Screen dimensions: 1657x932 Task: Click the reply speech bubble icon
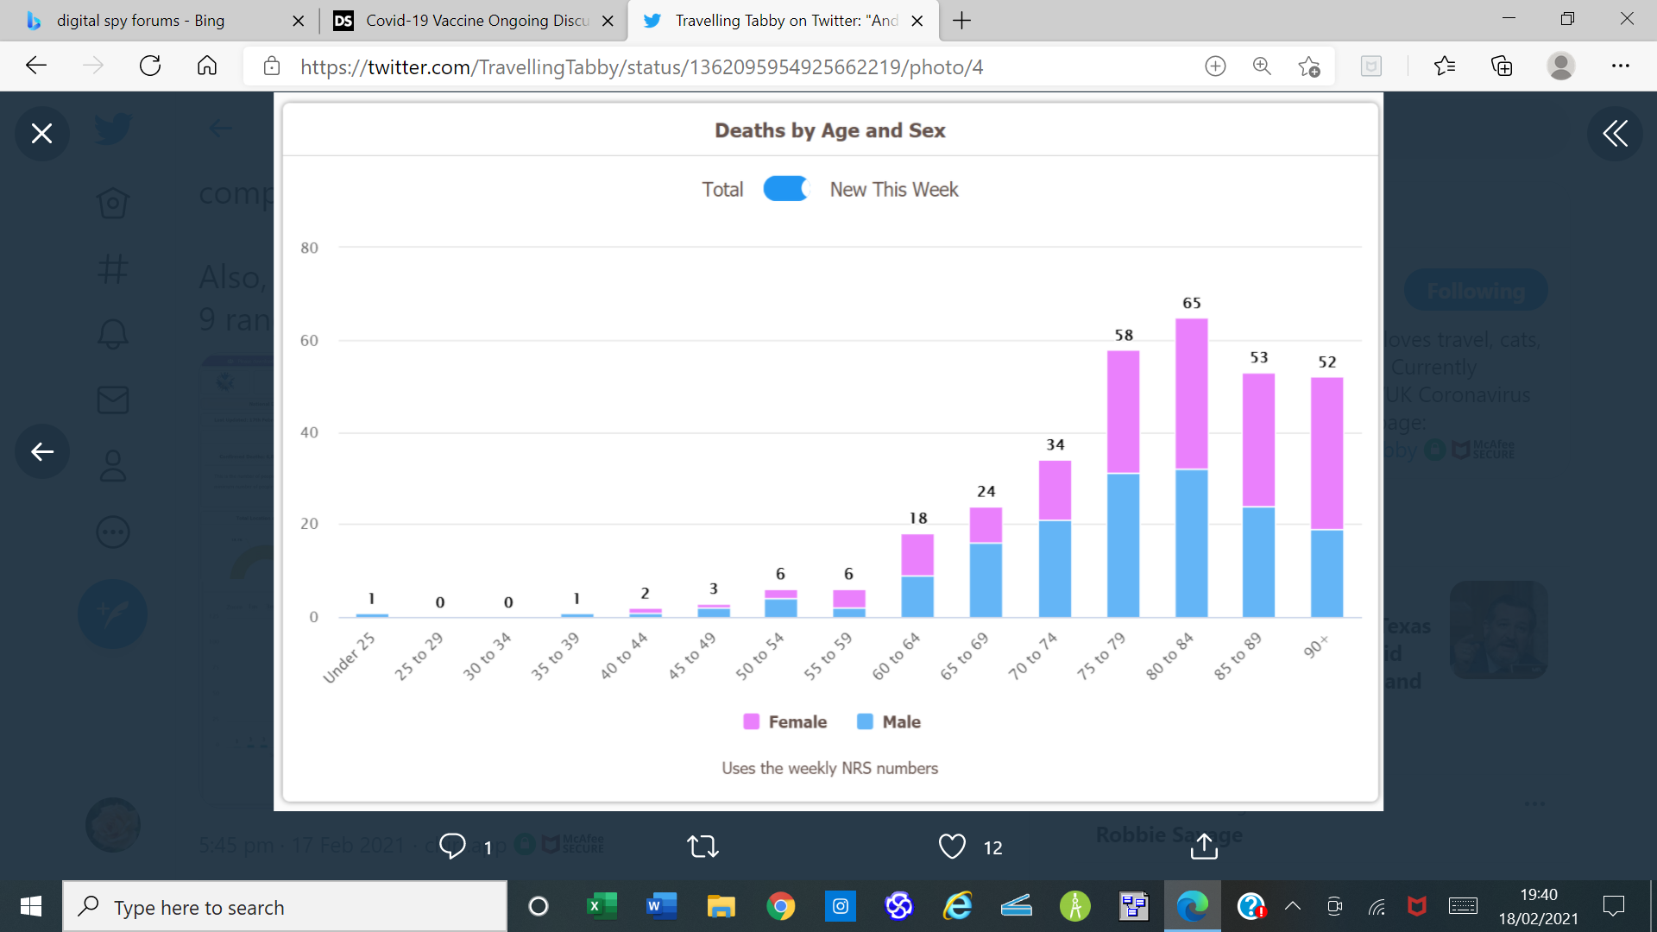[x=452, y=847]
